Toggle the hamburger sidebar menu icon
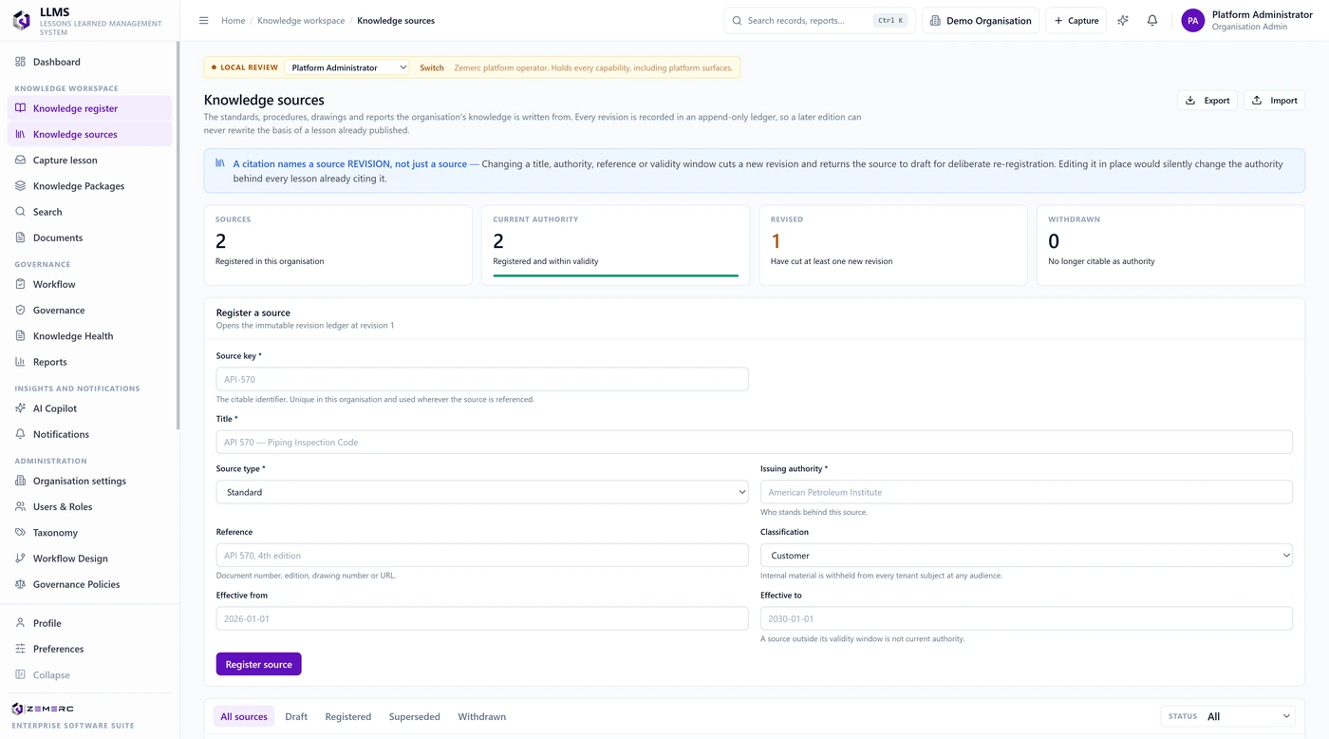Viewport: 1329px width, 739px height. coord(203,20)
